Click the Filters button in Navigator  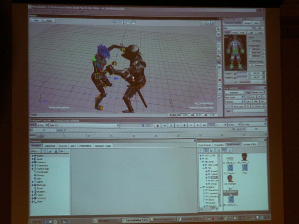point(35,151)
